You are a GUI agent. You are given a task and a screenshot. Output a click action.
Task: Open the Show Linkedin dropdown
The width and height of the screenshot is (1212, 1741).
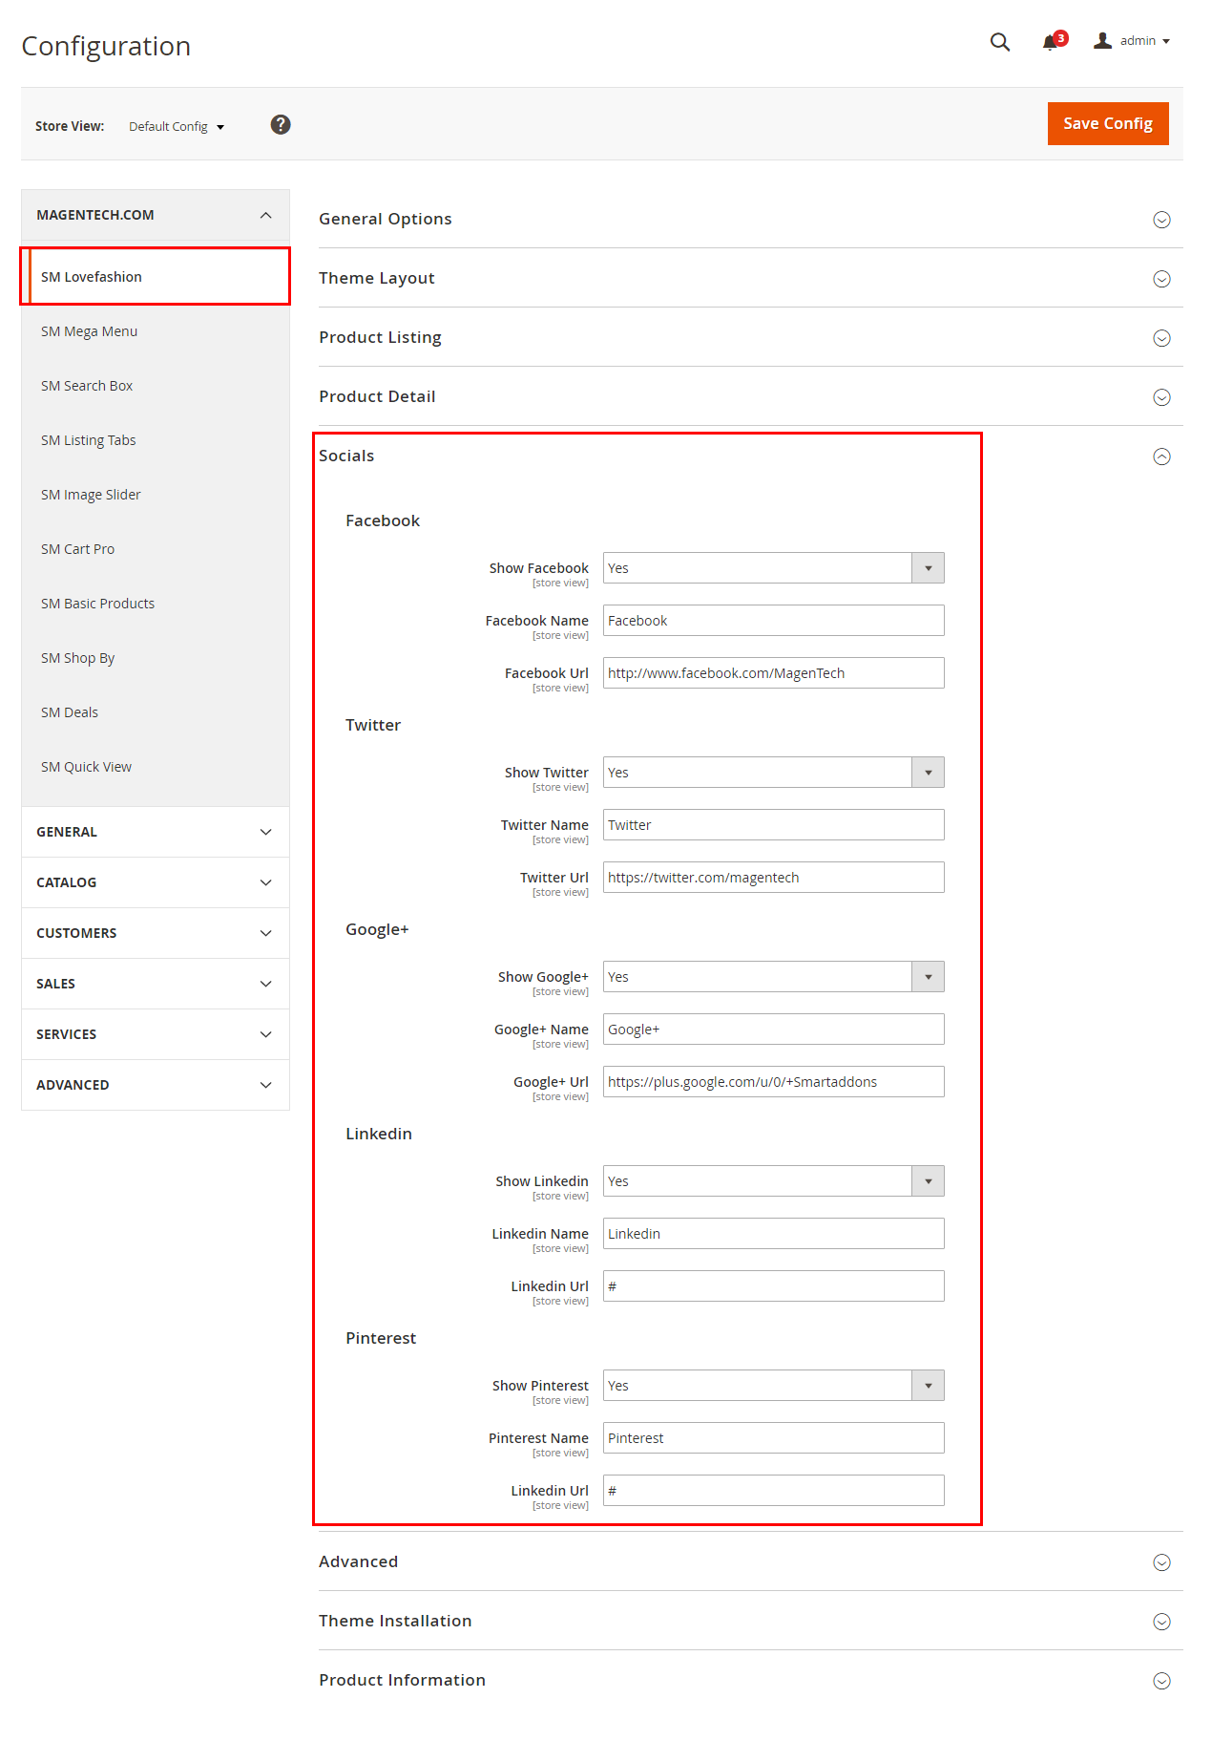click(774, 1181)
